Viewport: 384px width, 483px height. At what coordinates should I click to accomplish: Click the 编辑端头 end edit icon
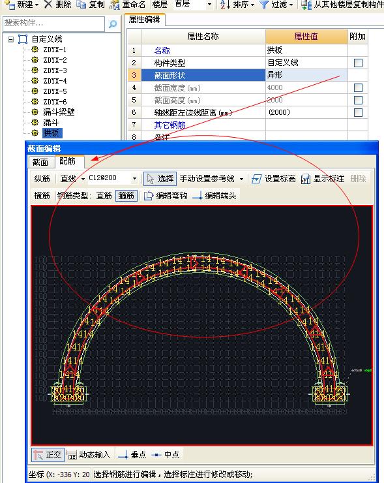(198, 195)
